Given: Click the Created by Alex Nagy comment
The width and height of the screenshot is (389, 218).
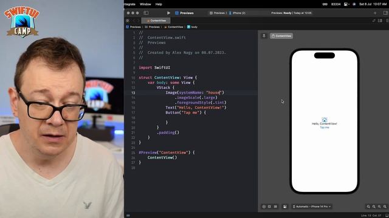Looking at the screenshot, I should tap(182, 53).
